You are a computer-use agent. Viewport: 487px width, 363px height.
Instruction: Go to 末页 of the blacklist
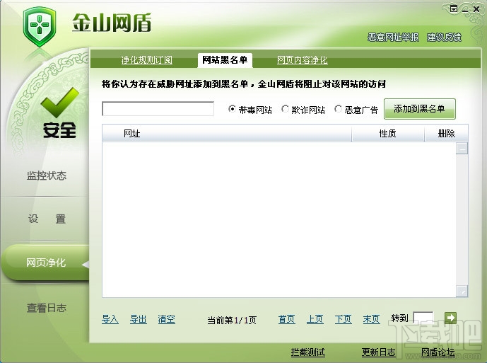pos(372,319)
